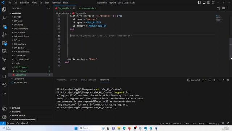Open Explorer views and more actions ellipsis

click(49, 8)
